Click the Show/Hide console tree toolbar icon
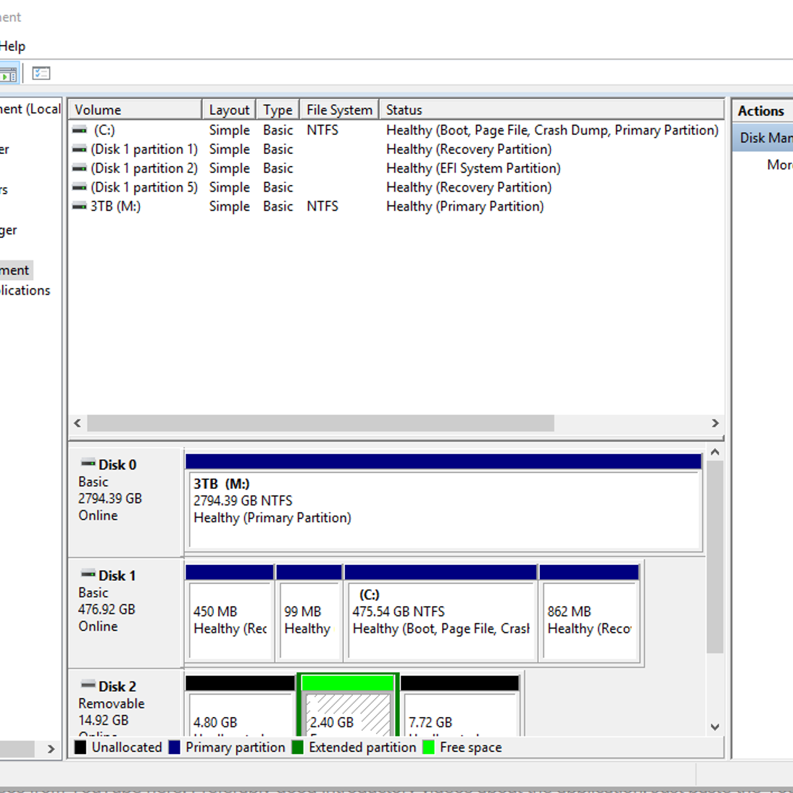 [9, 73]
